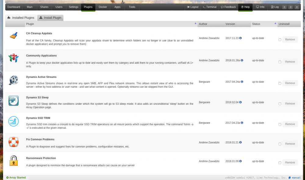Screen dimensions: 305x180
Task: Open version info icon next to 2018.01.28a
Action: [242, 60]
